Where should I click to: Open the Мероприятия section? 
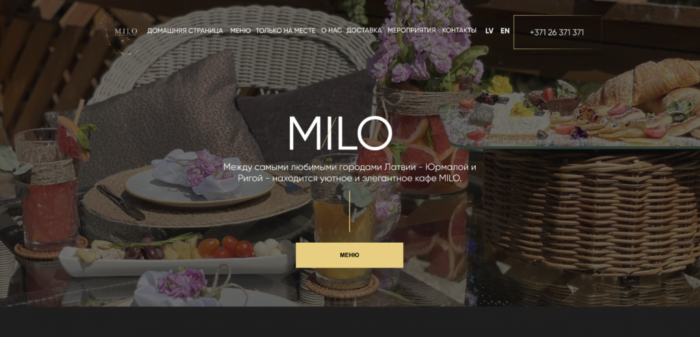pyautogui.click(x=412, y=30)
